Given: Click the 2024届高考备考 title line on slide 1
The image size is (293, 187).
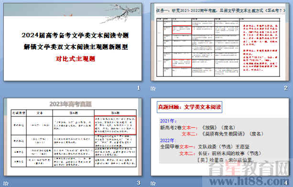Looking at the screenshot, I should (x=75, y=35).
